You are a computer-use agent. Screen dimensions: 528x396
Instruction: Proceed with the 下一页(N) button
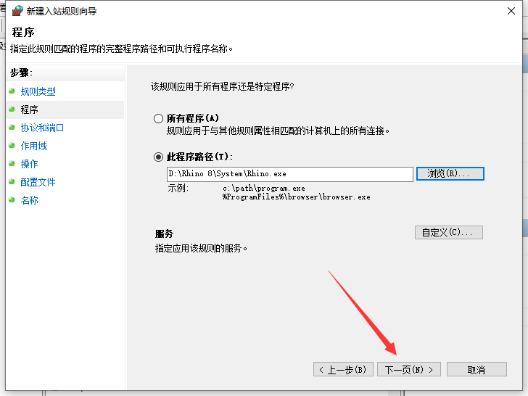point(409,369)
